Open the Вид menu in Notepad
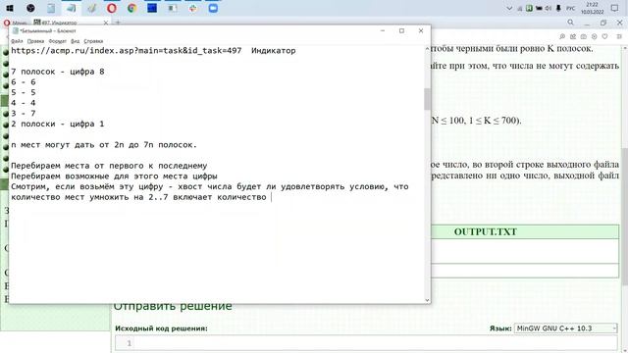 [75, 41]
